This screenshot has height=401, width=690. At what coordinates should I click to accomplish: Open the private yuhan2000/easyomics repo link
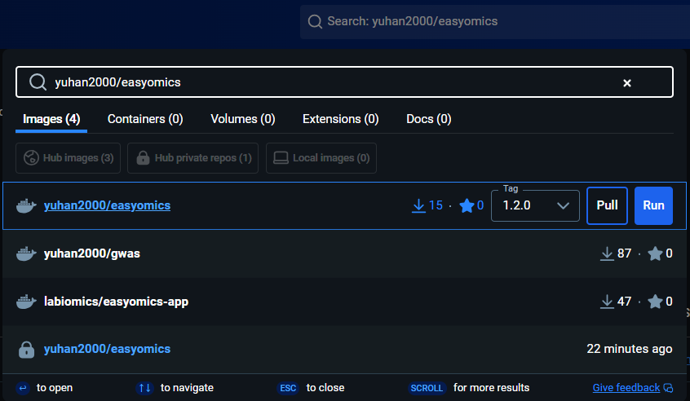point(107,349)
